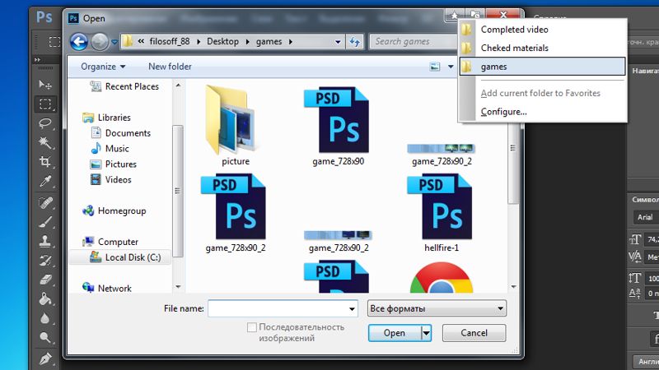Select the Blur tool droplet icon
The height and width of the screenshot is (370, 659).
[45, 318]
